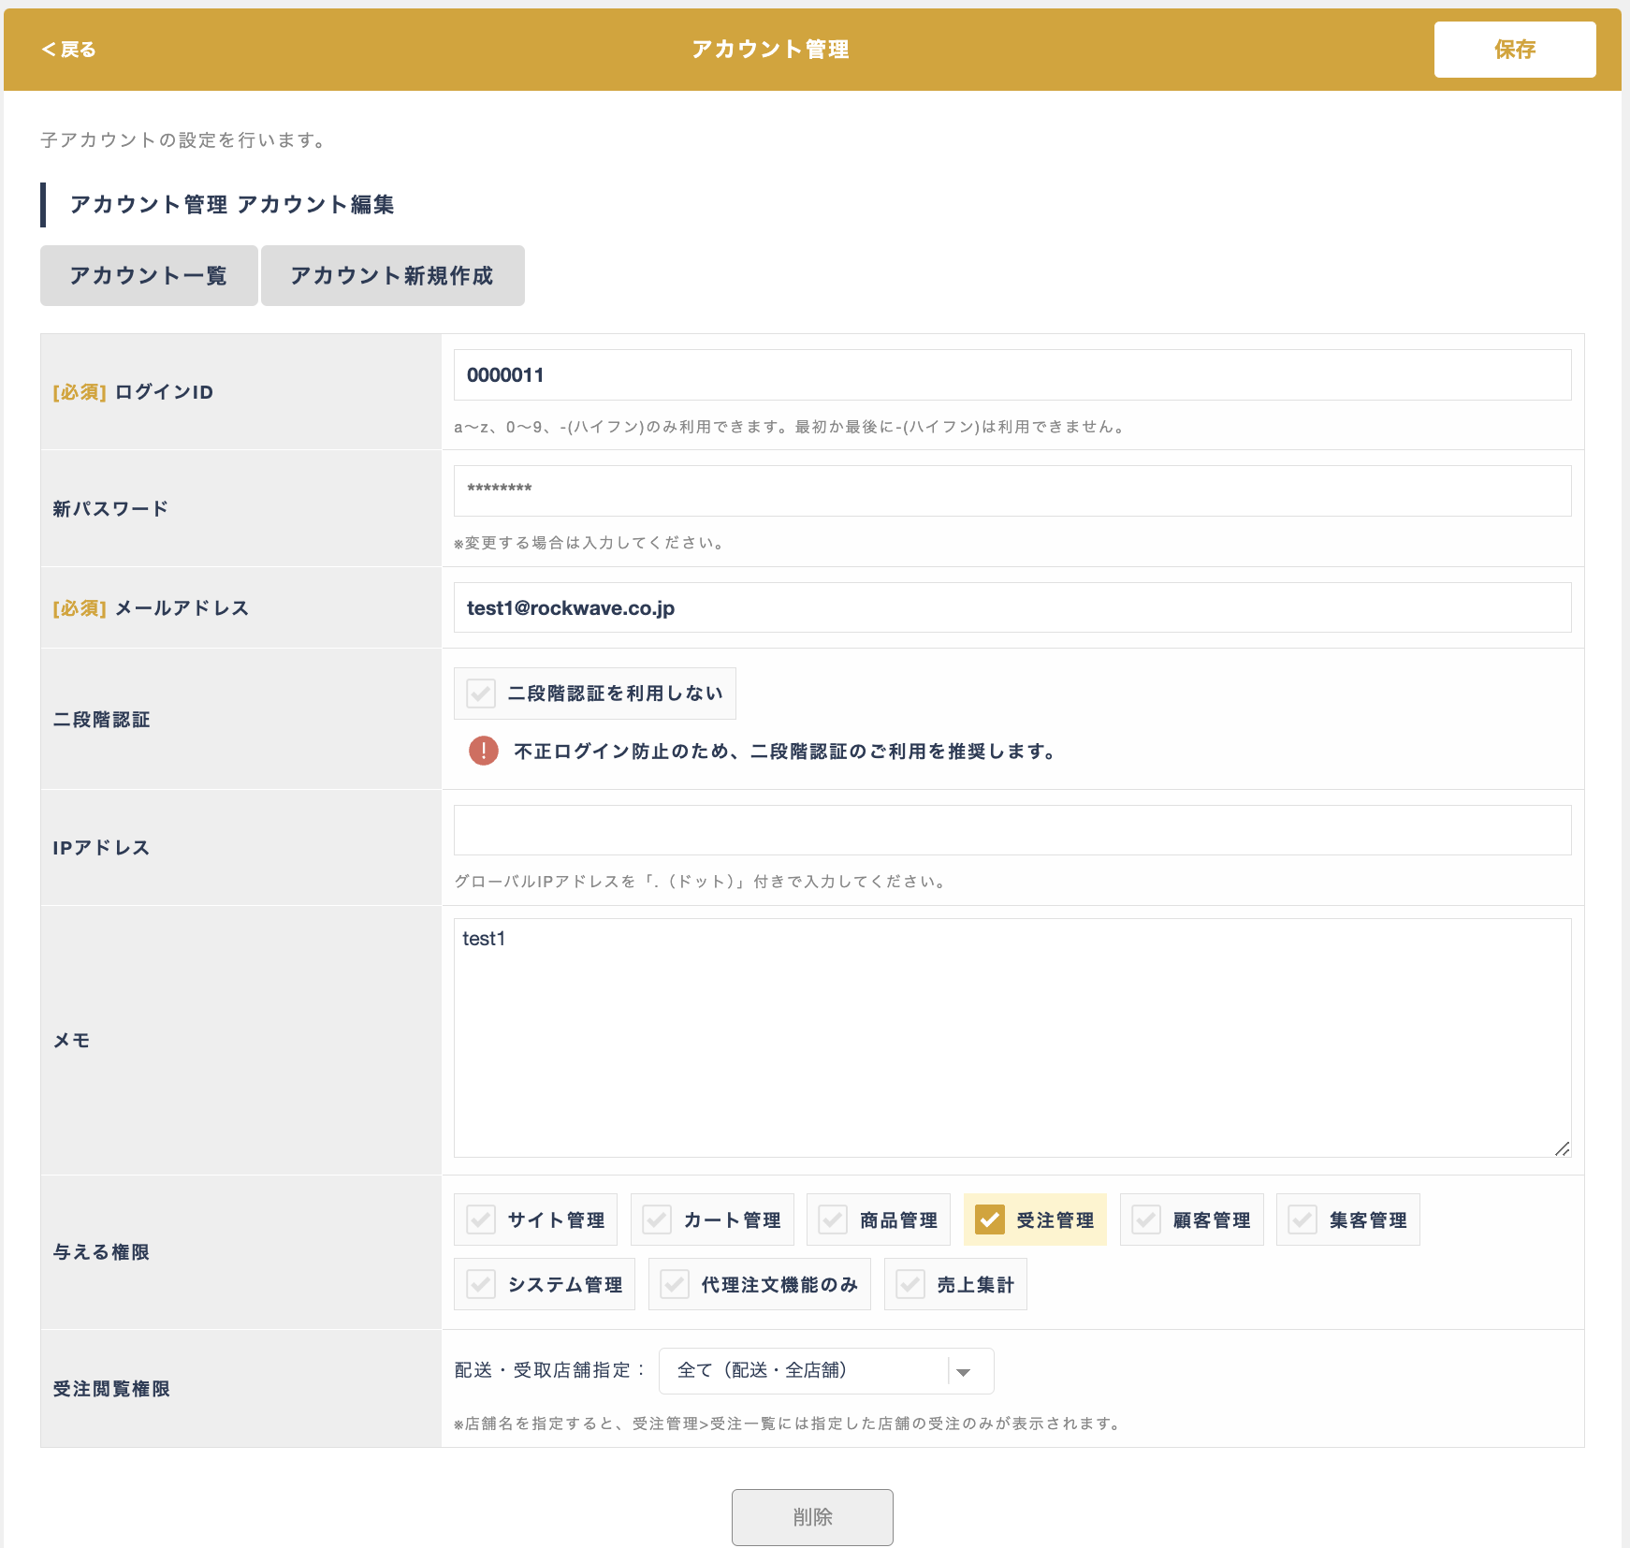This screenshot has width=1630, height=1548.
Task: Toggle the システム管理 permission
Action: (481, 1284)
